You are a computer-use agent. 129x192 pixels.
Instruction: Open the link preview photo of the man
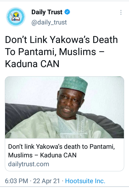pyautogui.click(x=64, y=107)
